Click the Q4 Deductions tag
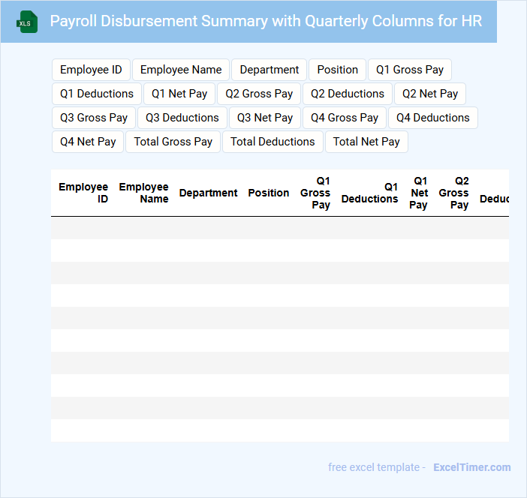This screenshot has height=498, width=527. [432, 118]
